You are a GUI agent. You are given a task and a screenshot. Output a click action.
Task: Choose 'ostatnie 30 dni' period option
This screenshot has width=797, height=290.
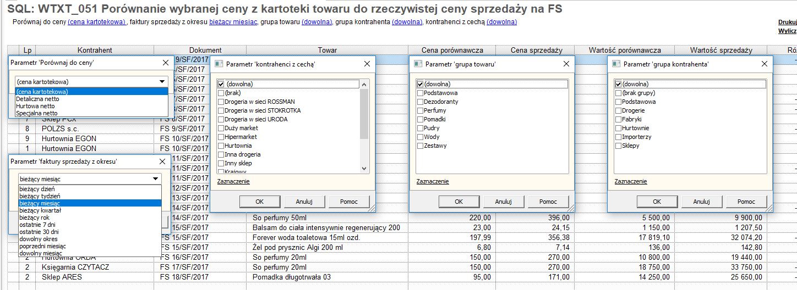click(90, 232)
